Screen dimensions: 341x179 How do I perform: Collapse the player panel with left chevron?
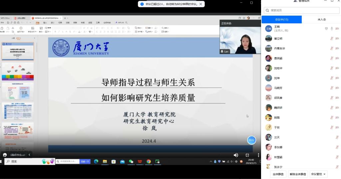(29, 155)
